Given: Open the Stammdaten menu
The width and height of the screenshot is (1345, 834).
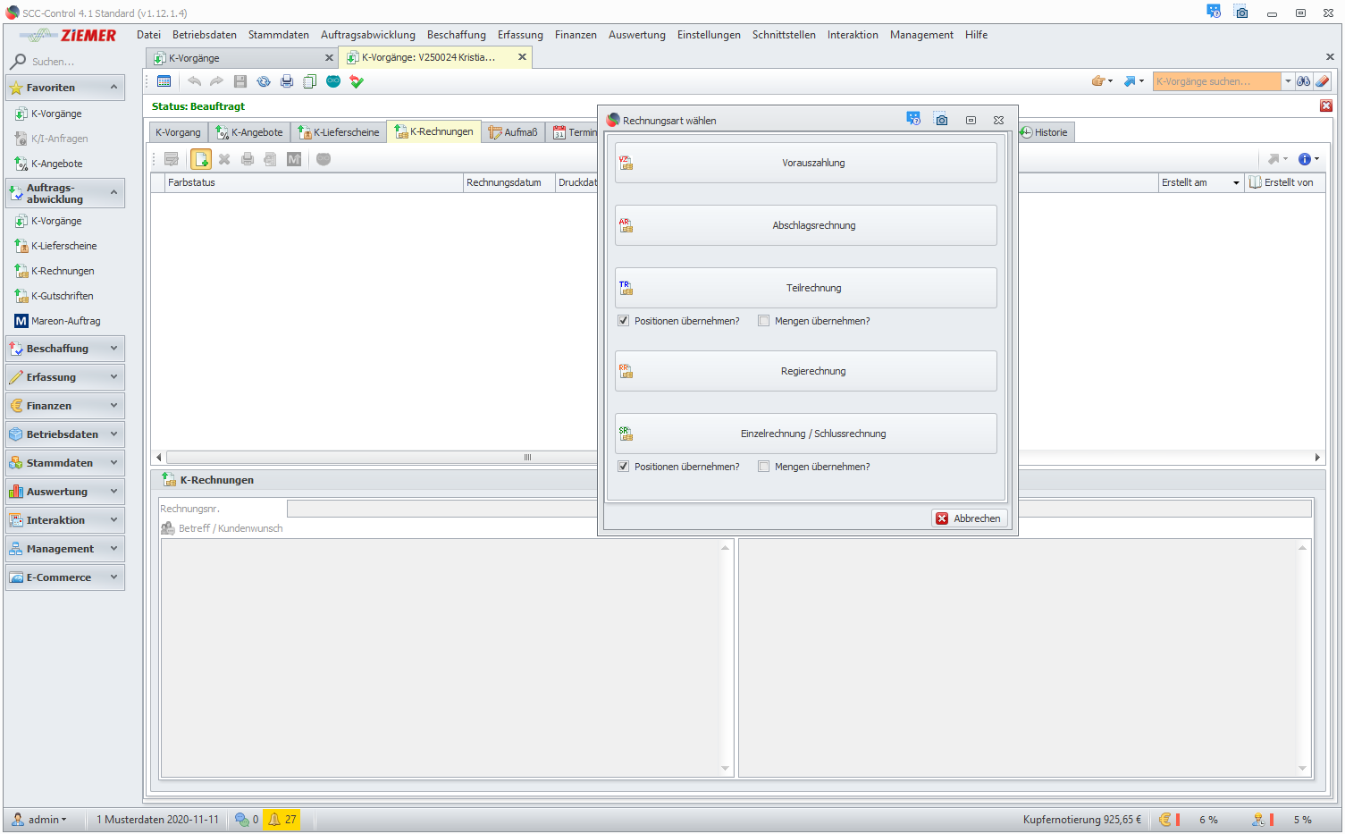Looking at the screenshot, I should coord(278,35).
